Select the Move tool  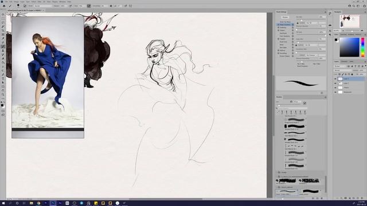(x=3, y=14)
